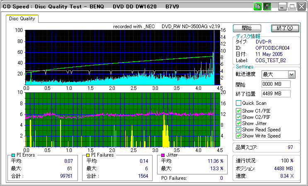Close the Disc Quality Test window
The width and height of the screenshot is (308, 186).
(x=301, y=6)
